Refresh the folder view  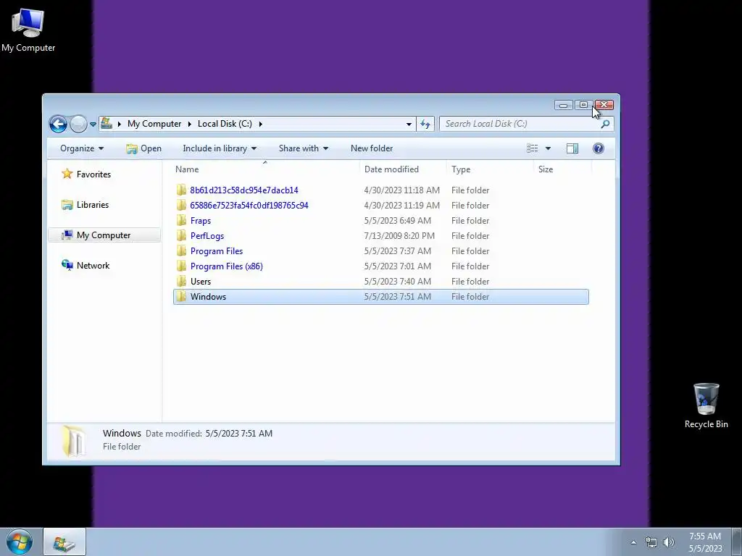point(425,124)
